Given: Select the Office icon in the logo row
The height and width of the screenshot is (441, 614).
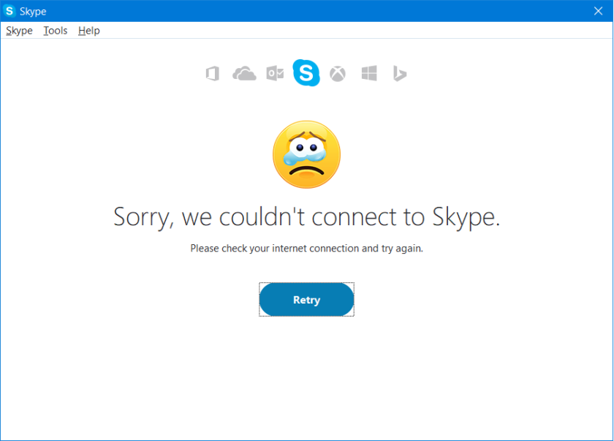Looking at the screenshot, I should (212, 73).
